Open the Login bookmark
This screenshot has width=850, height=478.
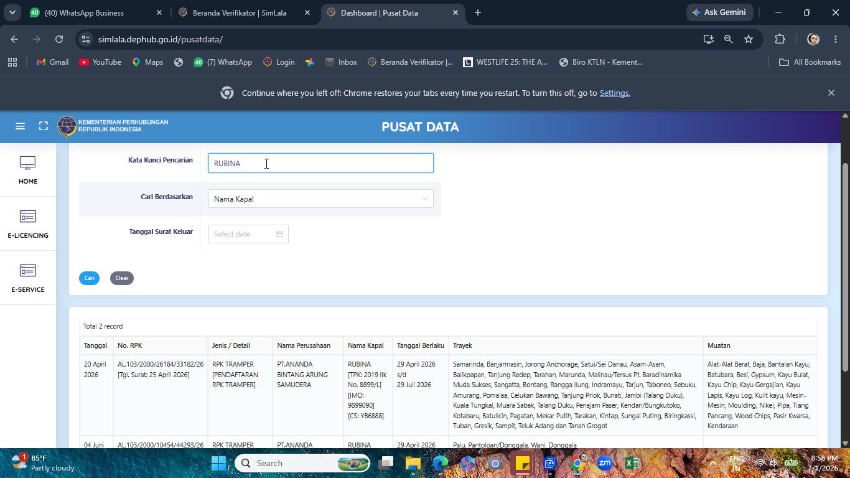[x=279, y=62]
